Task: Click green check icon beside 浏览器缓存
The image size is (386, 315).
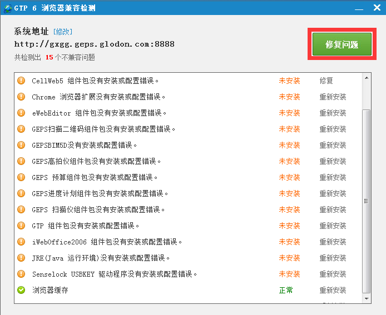Action: 21,290
